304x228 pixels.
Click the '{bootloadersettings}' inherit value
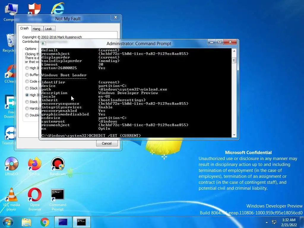tap(122, 100)
